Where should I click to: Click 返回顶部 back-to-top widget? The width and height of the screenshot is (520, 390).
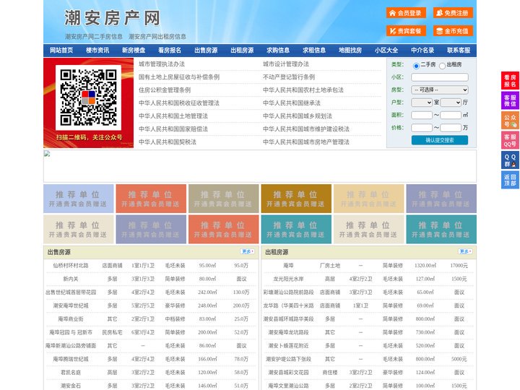pyautogui.click(x=510, y=180)
